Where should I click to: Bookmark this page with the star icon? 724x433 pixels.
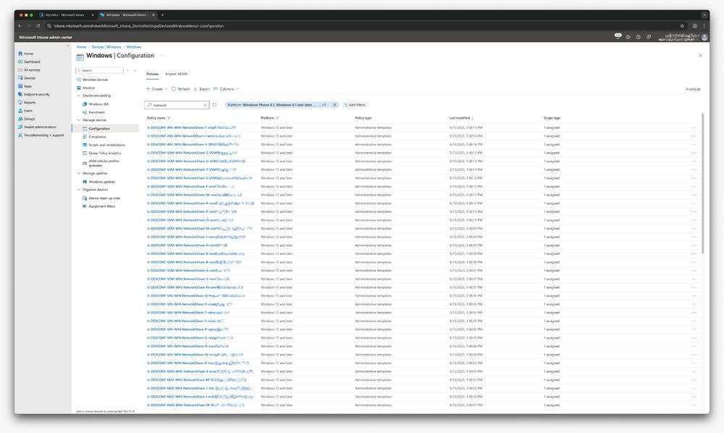[682, 26]
